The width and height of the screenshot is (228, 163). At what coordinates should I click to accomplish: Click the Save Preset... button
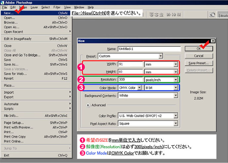[x=199, y=63]
